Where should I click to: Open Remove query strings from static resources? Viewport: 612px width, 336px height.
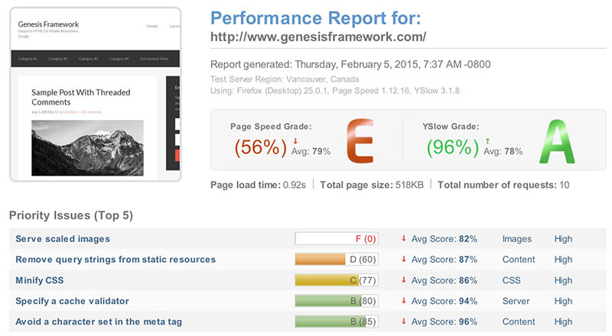pyautogui.click(x=116, y=260)
